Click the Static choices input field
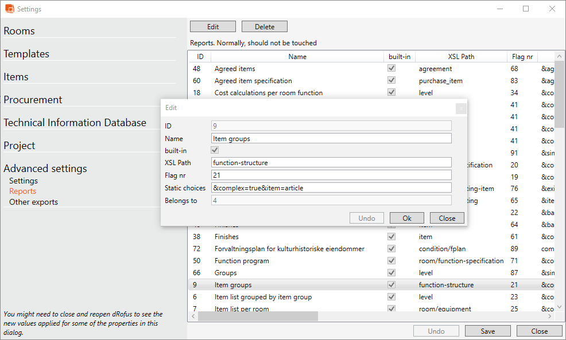 coord(331,188)
